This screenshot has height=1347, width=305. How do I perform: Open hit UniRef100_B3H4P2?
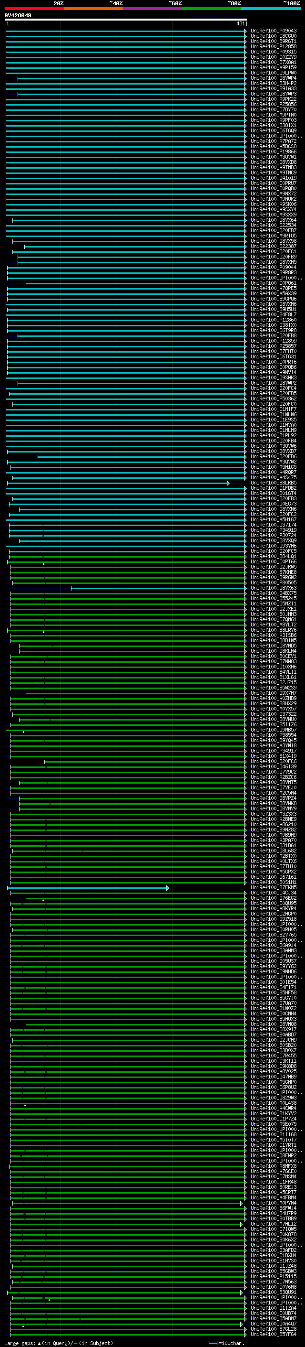click(x=274, y=83)
